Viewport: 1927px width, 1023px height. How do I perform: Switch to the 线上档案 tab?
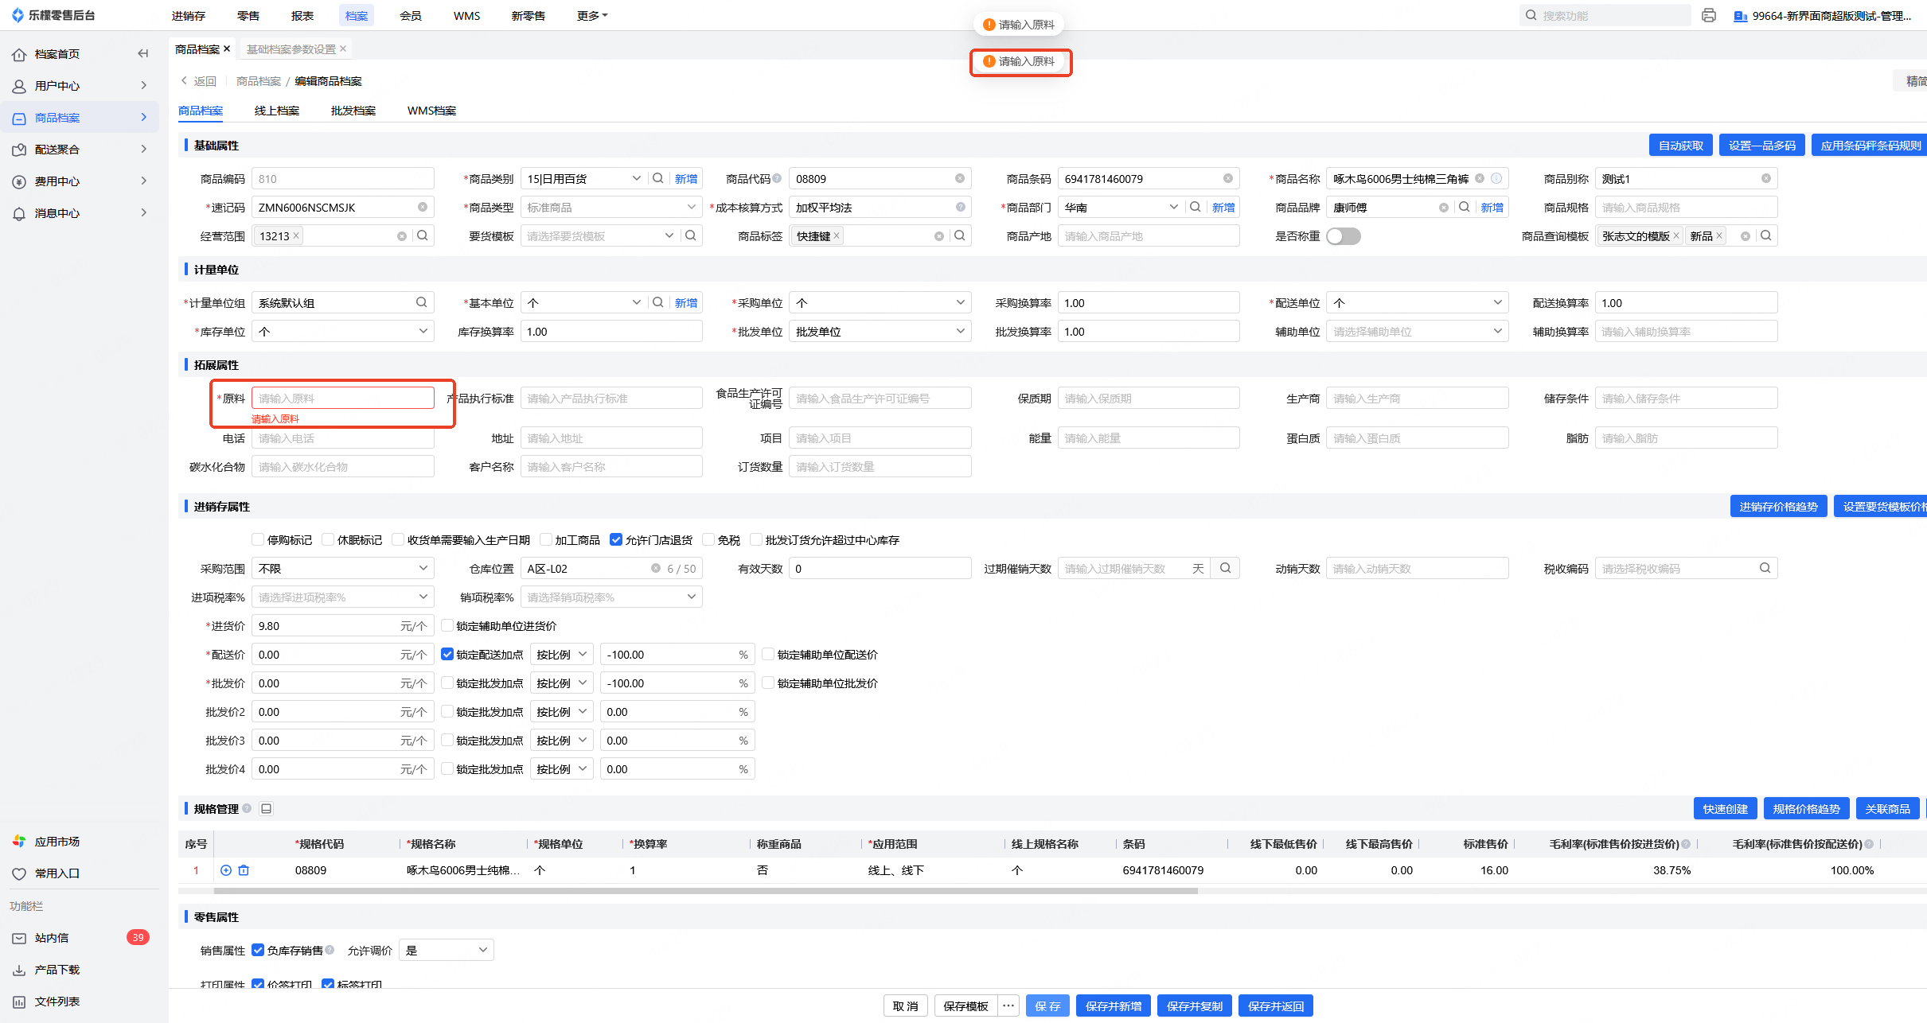tap(276, 111)
